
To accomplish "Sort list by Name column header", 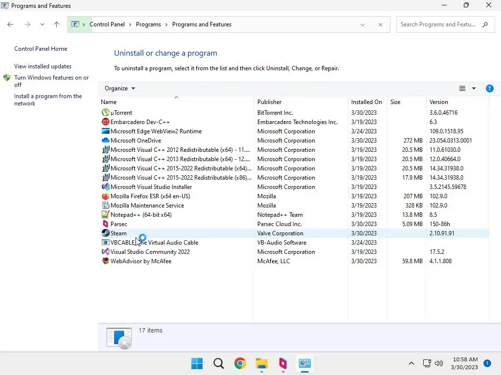I will [x=176, y=102].
